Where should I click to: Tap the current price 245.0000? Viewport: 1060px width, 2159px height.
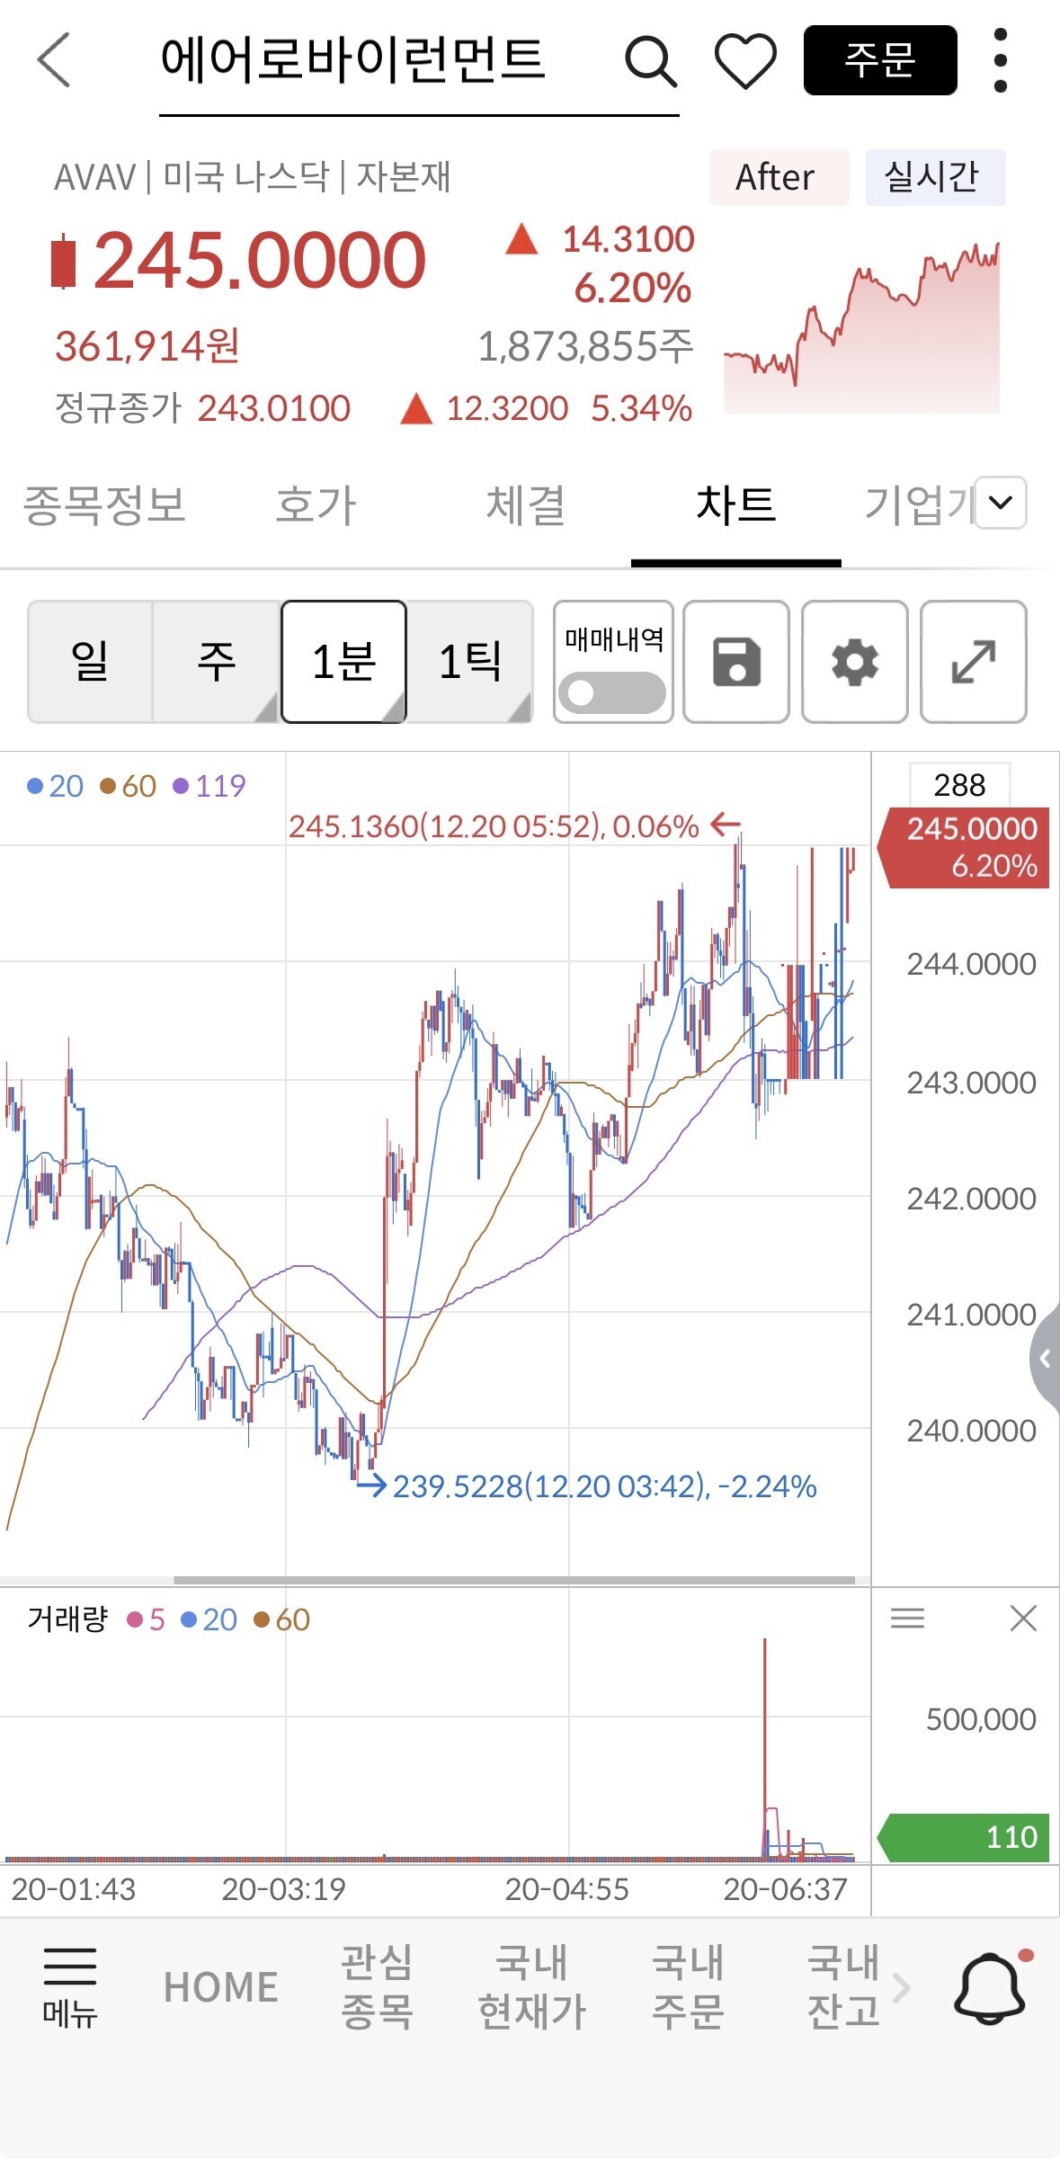(259, 261)
